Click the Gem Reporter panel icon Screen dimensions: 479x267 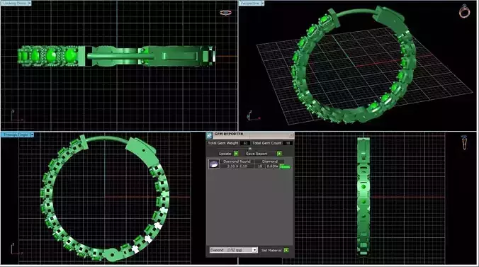coord(210,135)
